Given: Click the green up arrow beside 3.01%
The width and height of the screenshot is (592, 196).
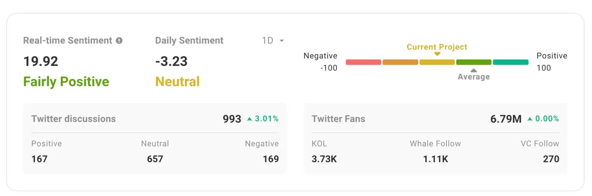Looking at the screenshot, I should coord(249,119).
